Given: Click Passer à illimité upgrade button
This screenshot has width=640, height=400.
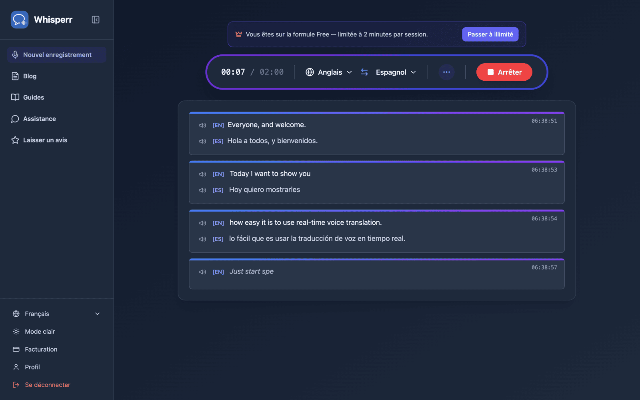Looking at the screenshot, I should pyautogui.click(x=490, y=34).
